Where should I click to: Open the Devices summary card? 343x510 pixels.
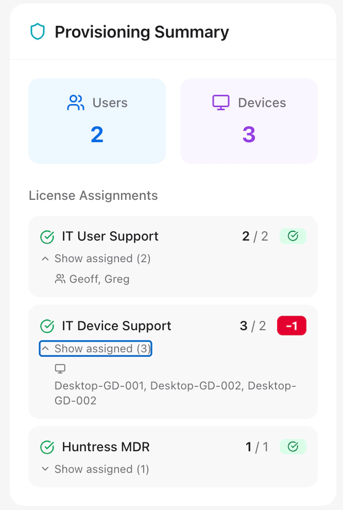(248, 121)
